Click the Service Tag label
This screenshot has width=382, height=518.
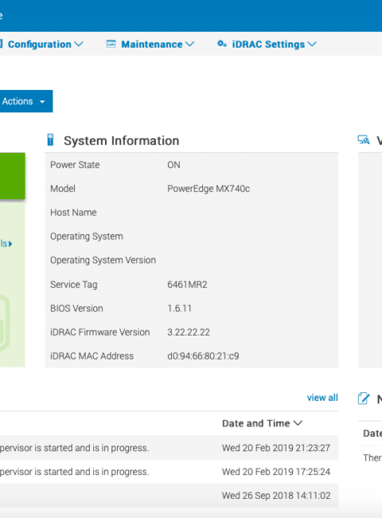(73, 285)
